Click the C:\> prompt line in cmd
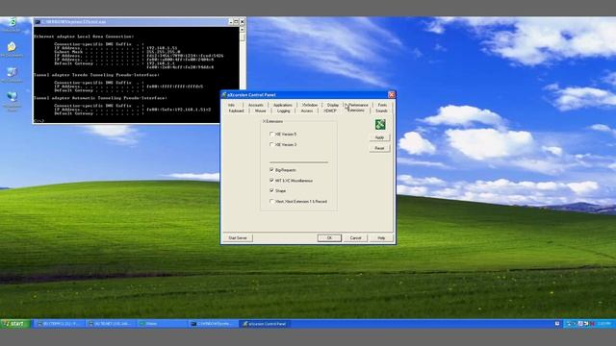This screenshot has width=616, height=346. coord(38,121)
